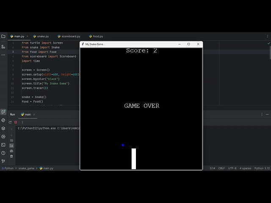Image resolution: width=271 pixels, height=203 pixels.
Task: Click Python in the breadcrumb bar
Action: (8, 168)
